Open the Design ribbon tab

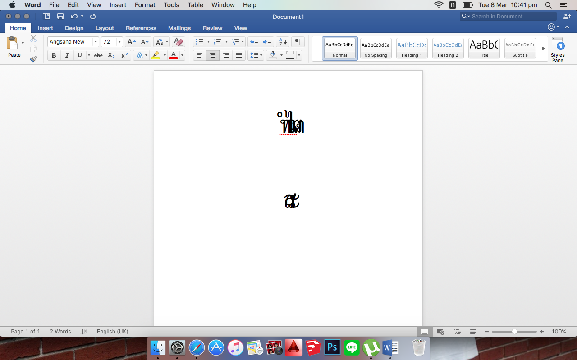[74, 28]
